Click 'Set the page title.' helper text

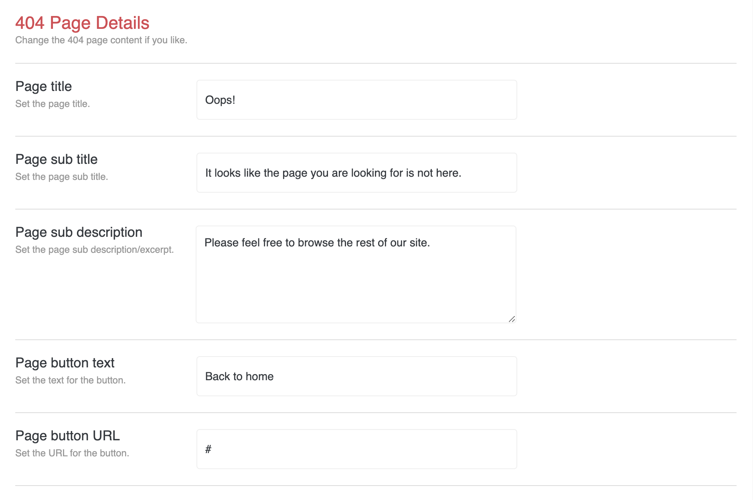tap(53, 104)
